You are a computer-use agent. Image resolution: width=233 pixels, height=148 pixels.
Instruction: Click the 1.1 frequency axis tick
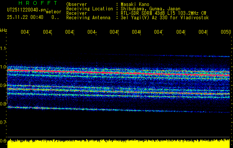(3, 48)
